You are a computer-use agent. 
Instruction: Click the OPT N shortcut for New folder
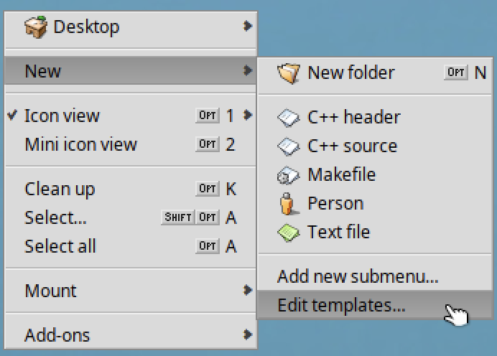point(465,72)
